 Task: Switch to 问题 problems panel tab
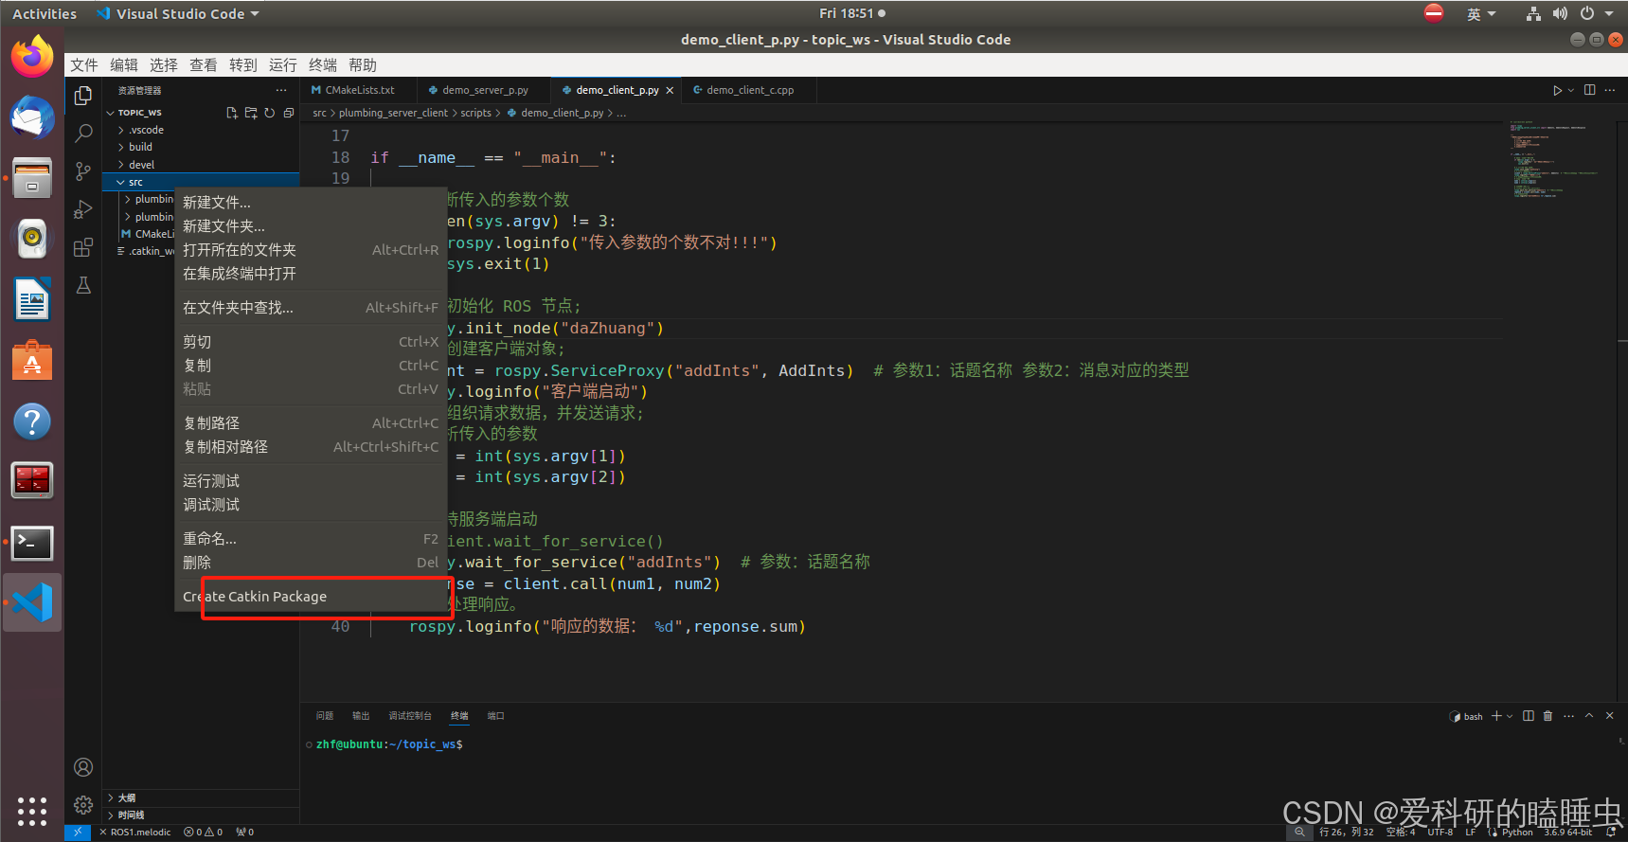point(325,716)
